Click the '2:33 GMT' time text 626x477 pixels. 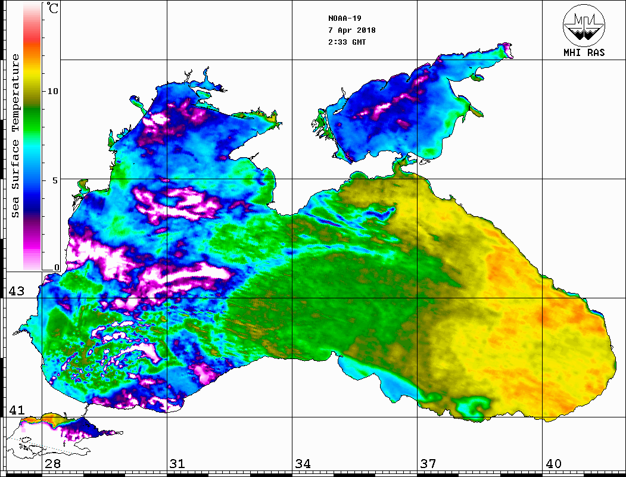pyautogui.click(x=347, y=42)
